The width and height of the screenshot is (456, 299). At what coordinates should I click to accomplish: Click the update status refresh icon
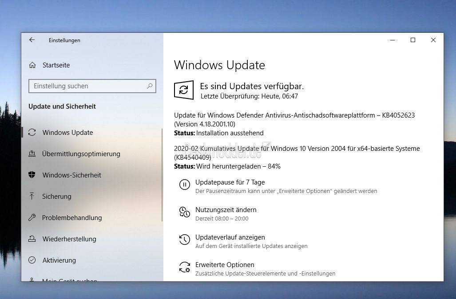(184, 90)
